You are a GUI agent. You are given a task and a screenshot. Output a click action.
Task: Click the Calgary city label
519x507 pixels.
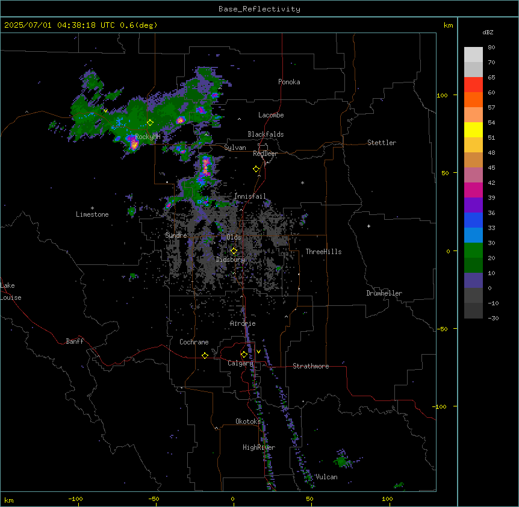click(240, 363)
